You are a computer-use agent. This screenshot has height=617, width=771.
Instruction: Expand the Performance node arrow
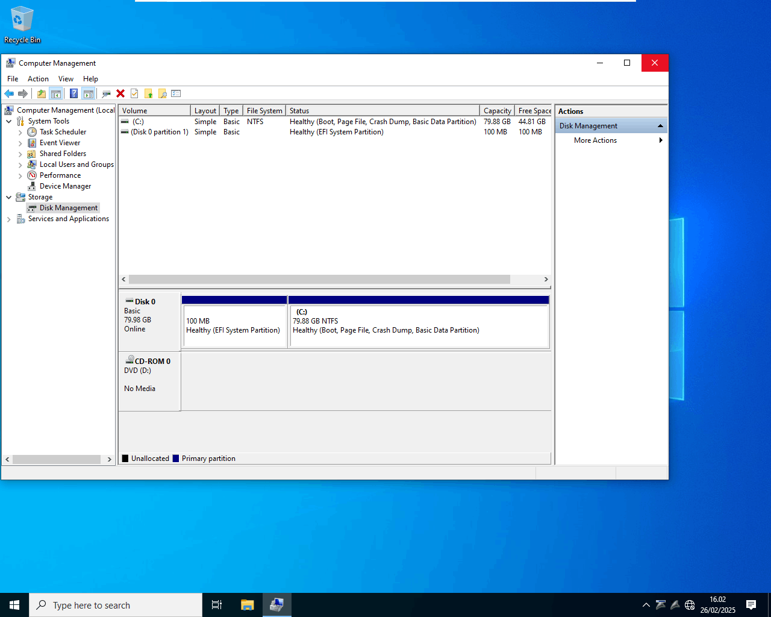tap(20, 175)
